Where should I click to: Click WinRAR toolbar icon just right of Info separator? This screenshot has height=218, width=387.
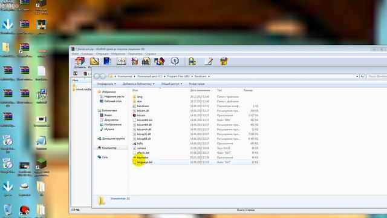pos(192,61)
